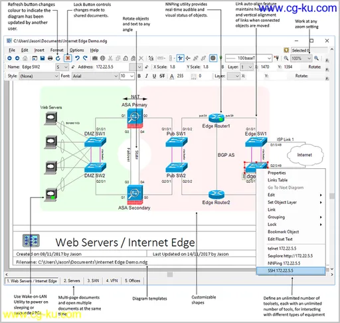Click the Copy icon in toolbar

coord(118,58)
